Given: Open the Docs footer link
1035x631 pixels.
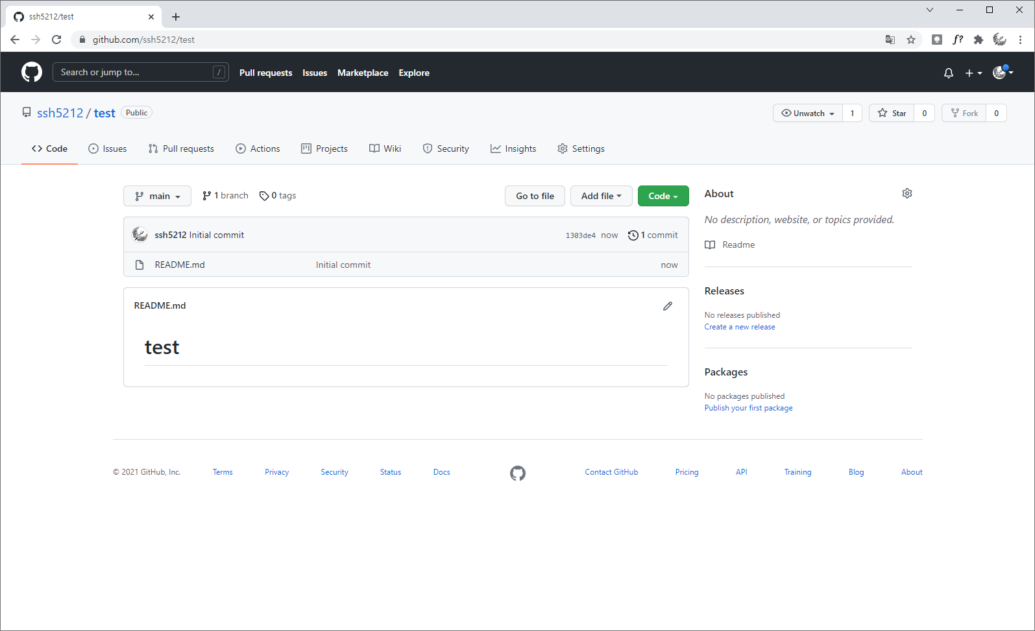Looking at the screenshot, I should tap(442, 472).
